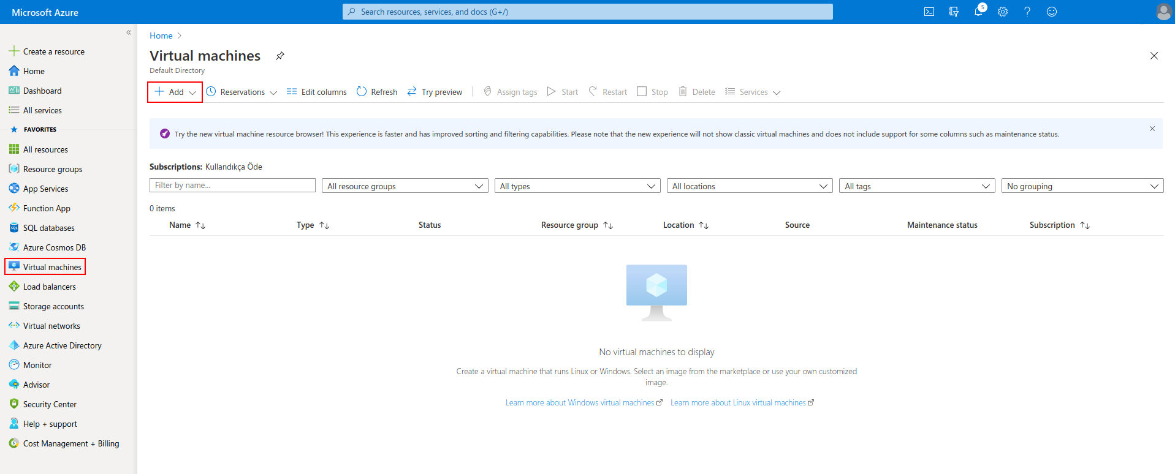The width and height of the screenshot is (1175, 474).
Task: Refresh the virtual machines list
Action: [x=377, y=92]
